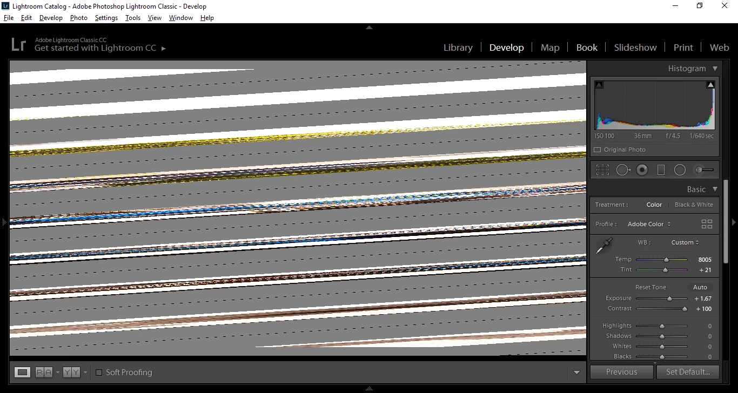
Task: Click the Previous button
Action: point(621,372)
